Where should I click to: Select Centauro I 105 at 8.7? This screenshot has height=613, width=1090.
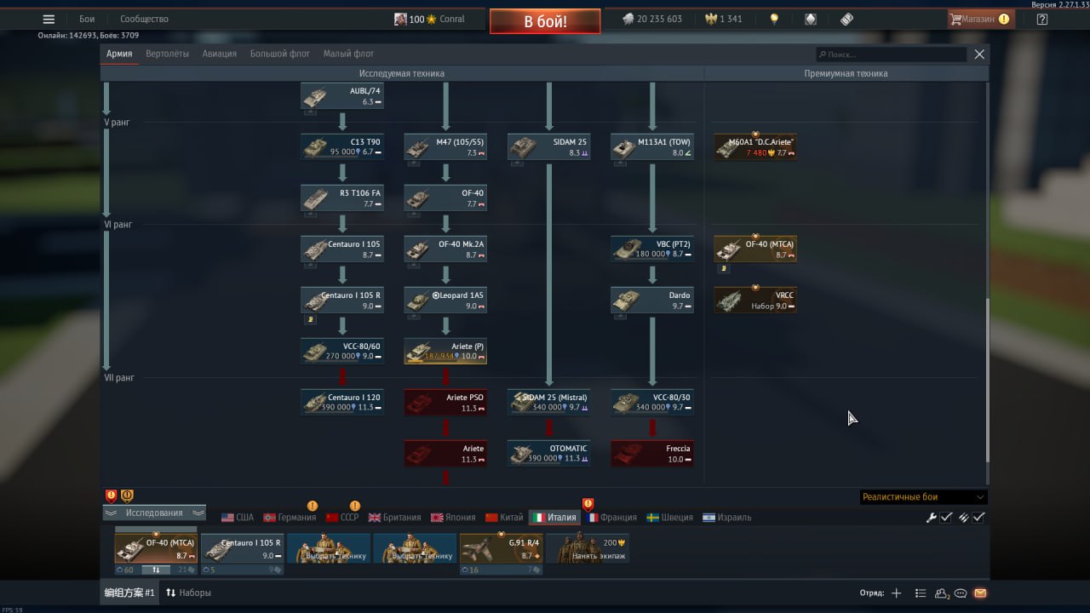coord(342,249)
